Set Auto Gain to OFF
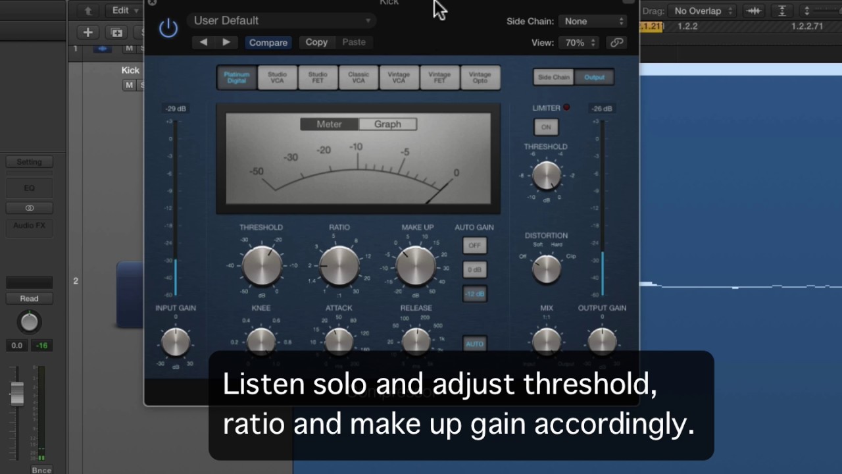Screen dimensions: 842x474 point(474,246)
